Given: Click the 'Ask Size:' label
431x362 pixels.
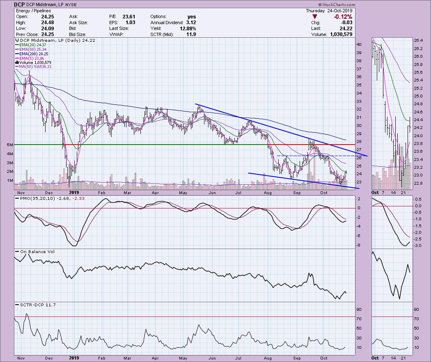Looking at the screenshot, I should click(78, 23).
